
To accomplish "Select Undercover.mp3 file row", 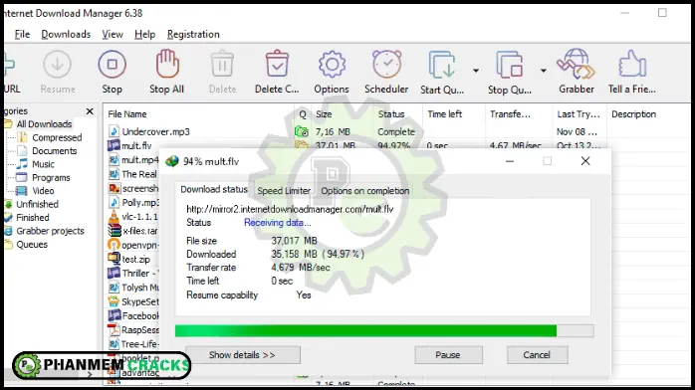I will coord(155,131).
